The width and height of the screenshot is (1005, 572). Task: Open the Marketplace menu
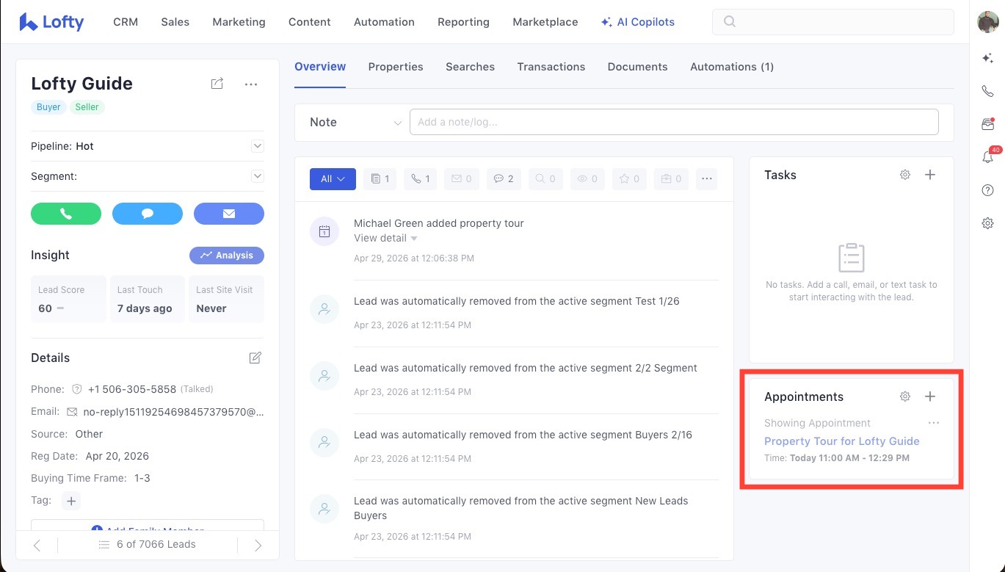(x=545, y=22)
